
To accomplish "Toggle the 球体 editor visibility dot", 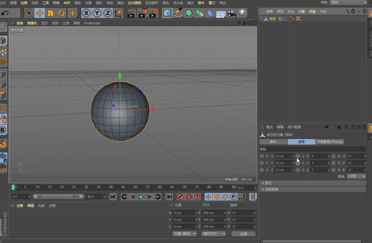I will click(284, 17).
